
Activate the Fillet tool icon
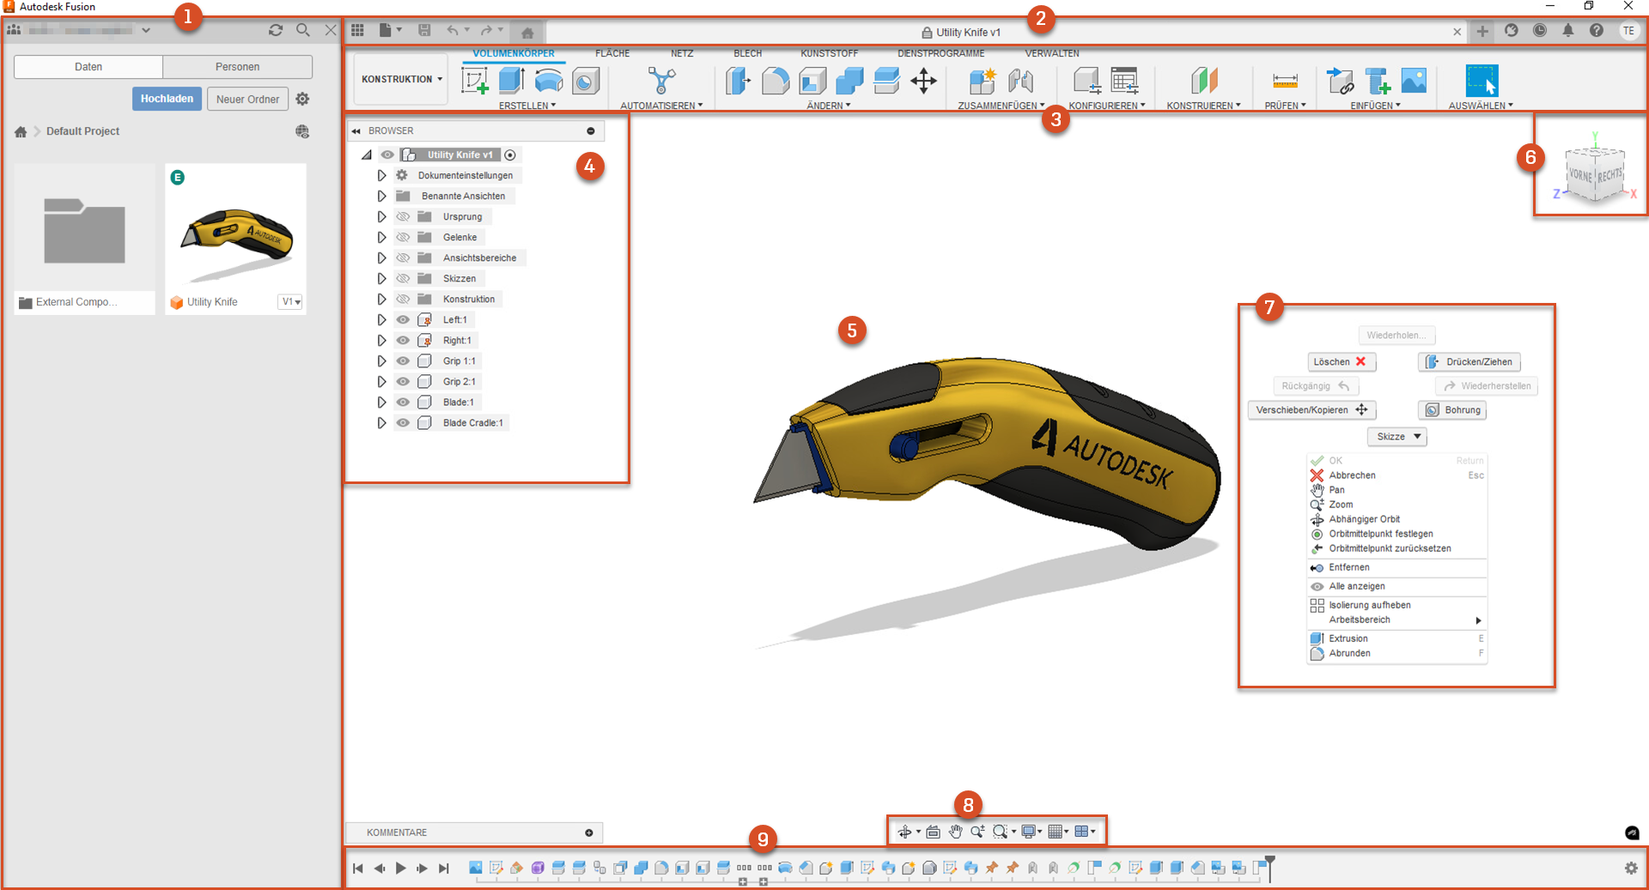click(776, 81)
